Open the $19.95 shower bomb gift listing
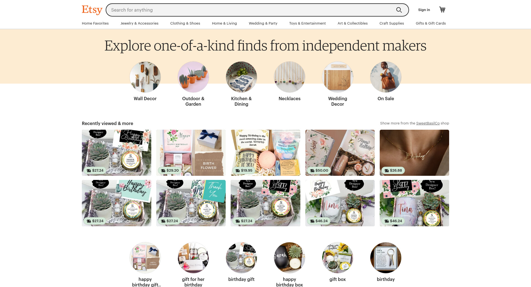The image size is (531, 287). tap(265, 153)
